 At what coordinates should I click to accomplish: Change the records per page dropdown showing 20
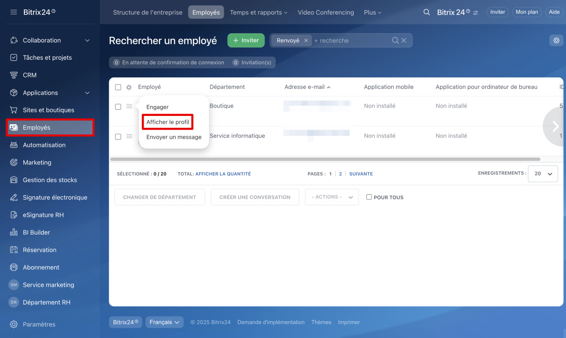543,174
